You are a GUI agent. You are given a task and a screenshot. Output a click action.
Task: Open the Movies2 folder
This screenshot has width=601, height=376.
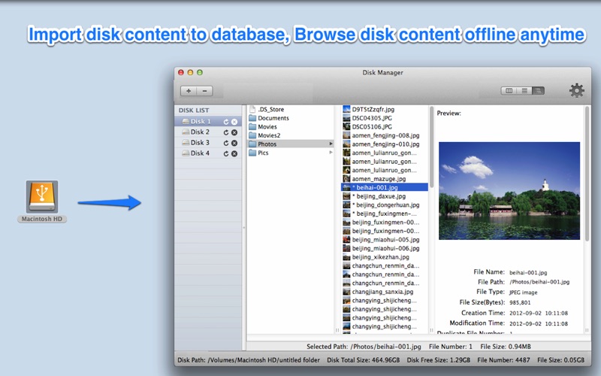(290, 135)
